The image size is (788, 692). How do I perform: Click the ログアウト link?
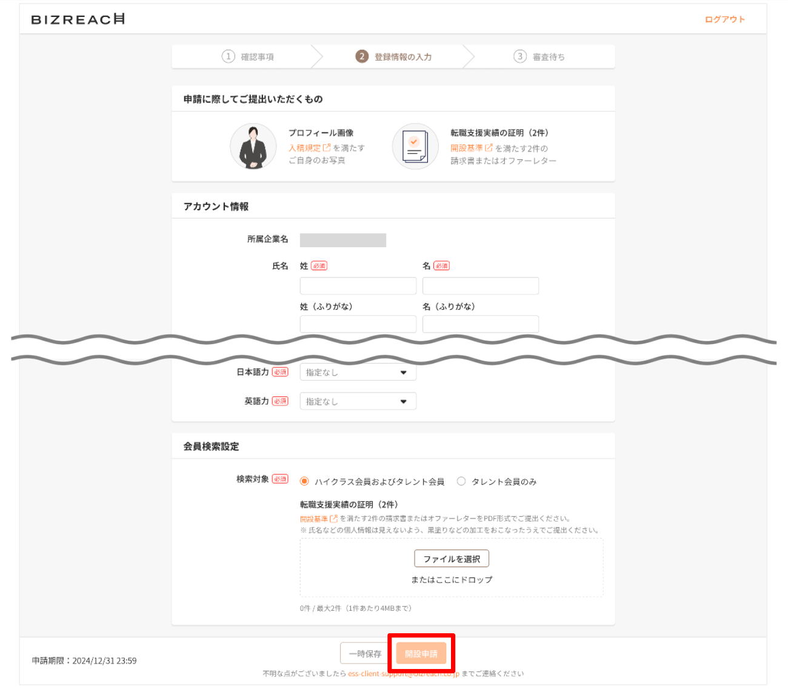(724, 19)
